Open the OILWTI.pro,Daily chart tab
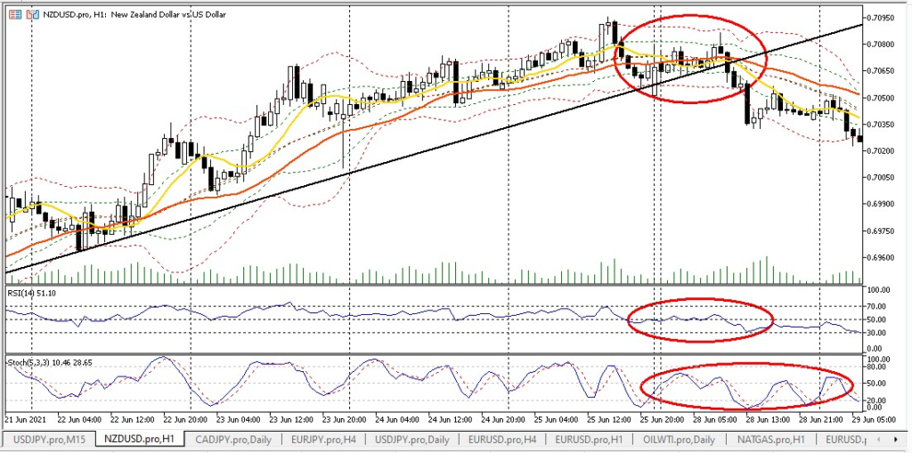 coord(680,439)
